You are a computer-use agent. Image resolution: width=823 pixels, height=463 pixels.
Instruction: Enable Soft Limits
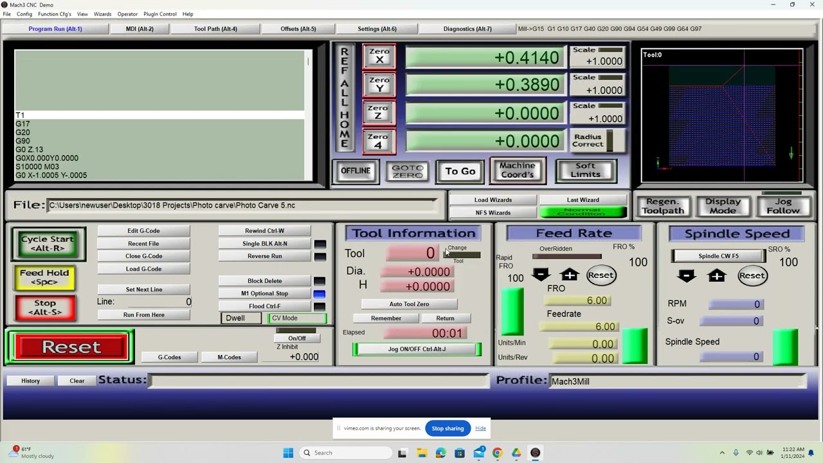585,170
